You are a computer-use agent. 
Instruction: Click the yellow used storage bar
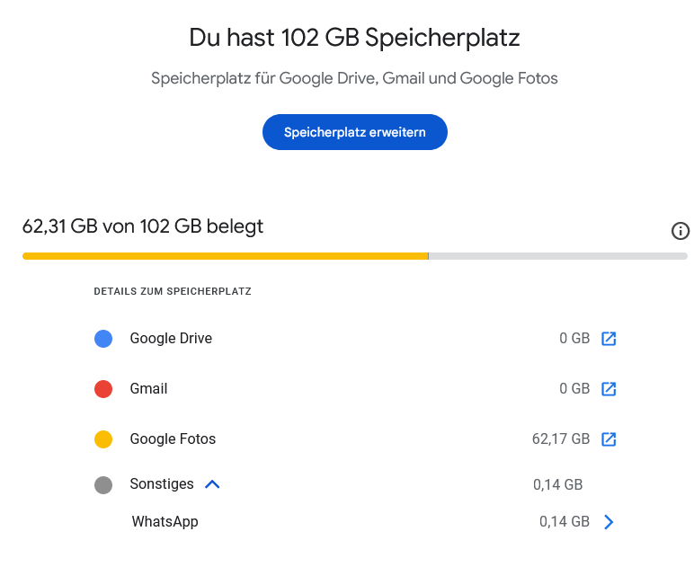[226, 256]
